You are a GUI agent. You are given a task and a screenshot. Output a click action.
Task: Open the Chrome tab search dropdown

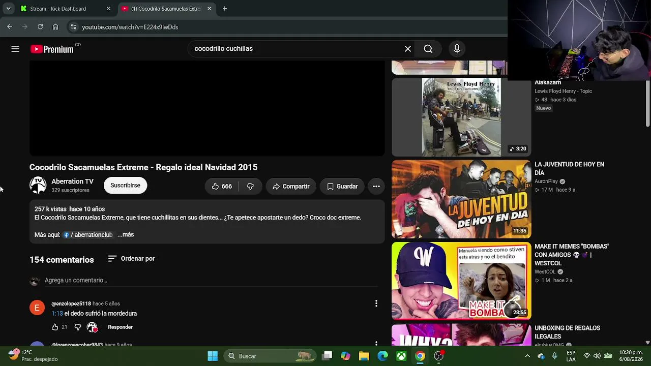[x=8, y=9]
